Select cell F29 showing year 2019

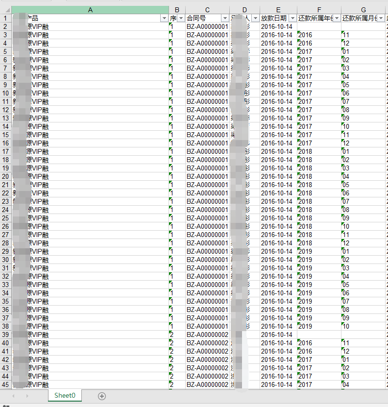[x=319, y=251]
